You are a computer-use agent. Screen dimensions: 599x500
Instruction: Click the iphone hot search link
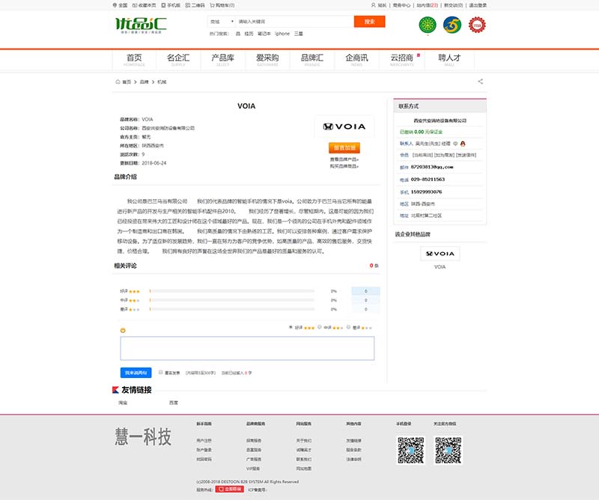tap(282, 34)
